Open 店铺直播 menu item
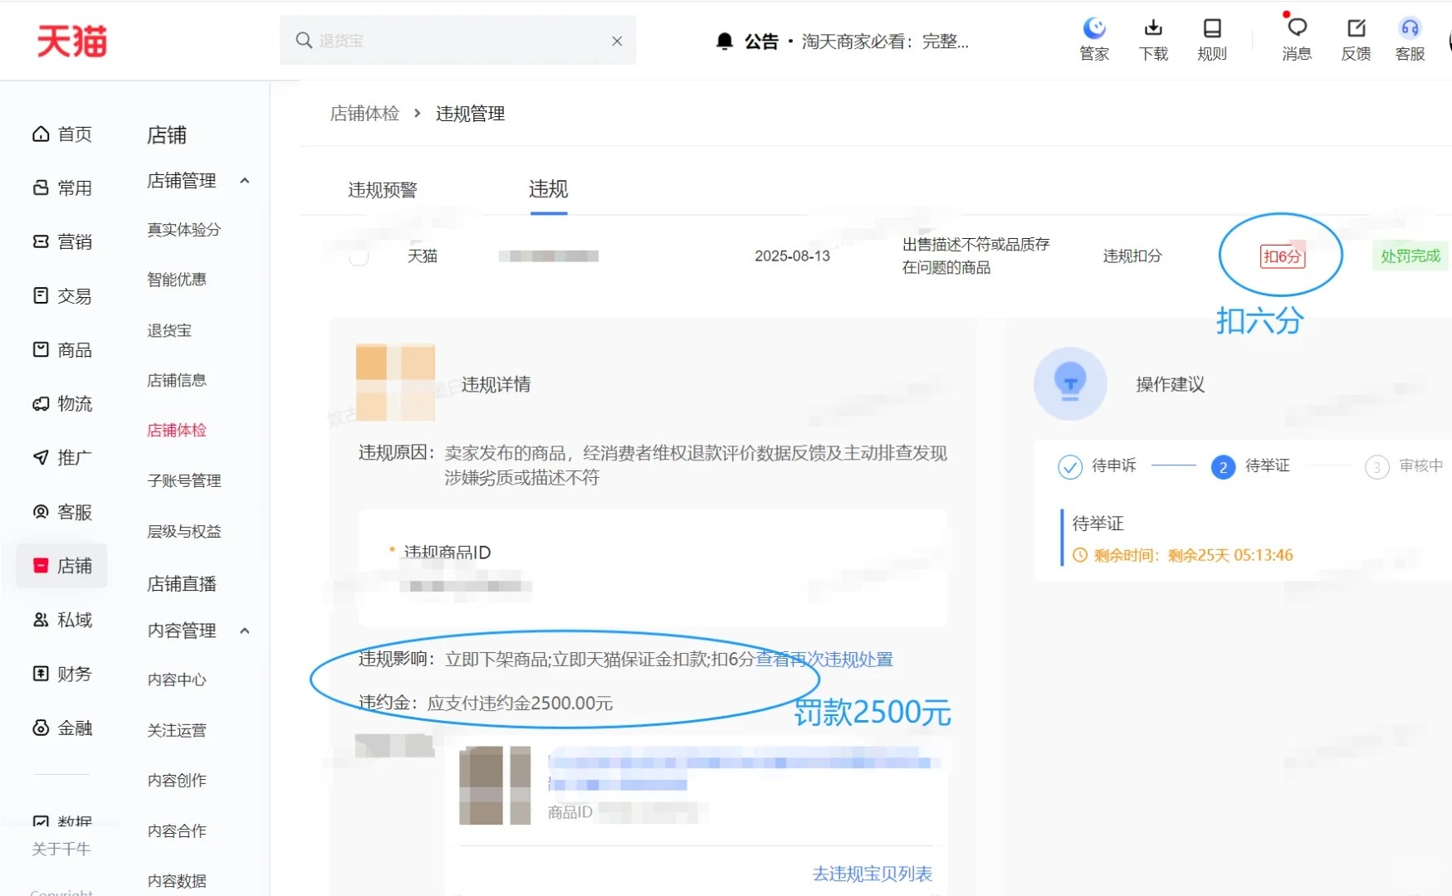Image resolution: width=1452 pixels, height=896 pixels. [x=182, y=584]
